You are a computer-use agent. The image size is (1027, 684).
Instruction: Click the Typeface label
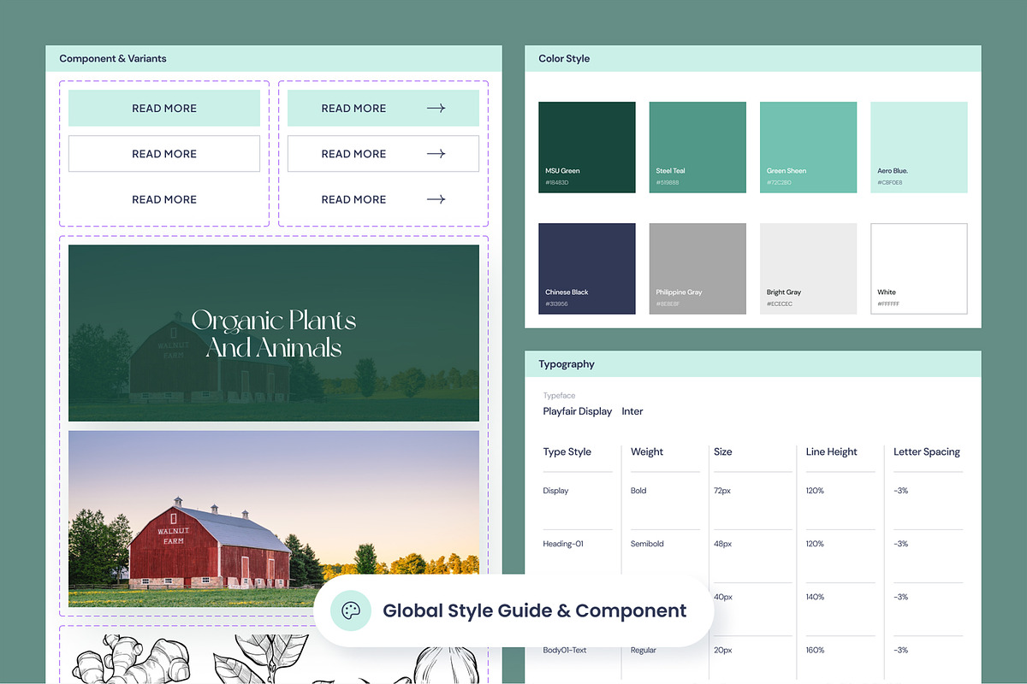coord(559,396)
